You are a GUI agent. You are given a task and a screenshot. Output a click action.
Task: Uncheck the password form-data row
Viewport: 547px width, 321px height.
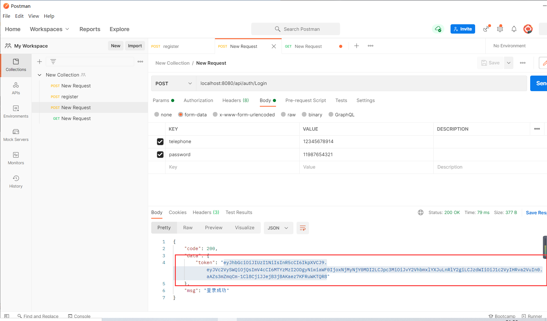(160, 155)
